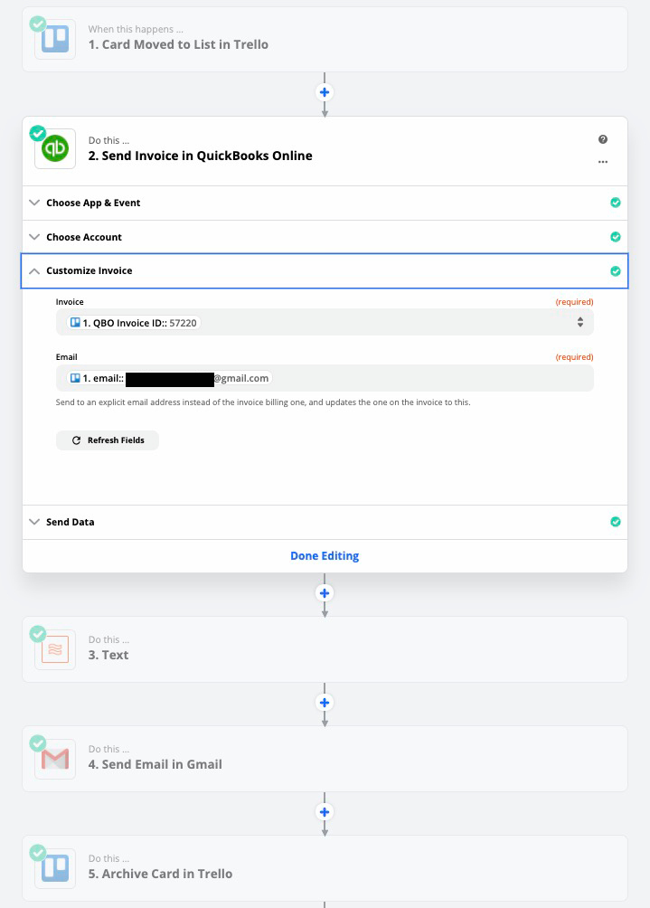Expand the Choose App & Event section
650x908 pixels.
coord(325,203)
